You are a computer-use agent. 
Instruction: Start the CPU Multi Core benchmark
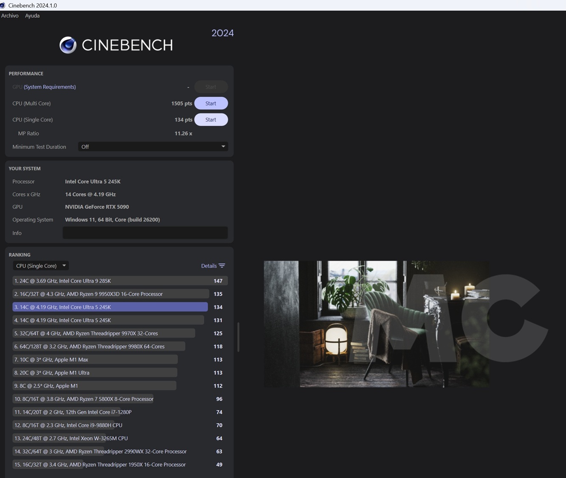click(x=211, y=103)
